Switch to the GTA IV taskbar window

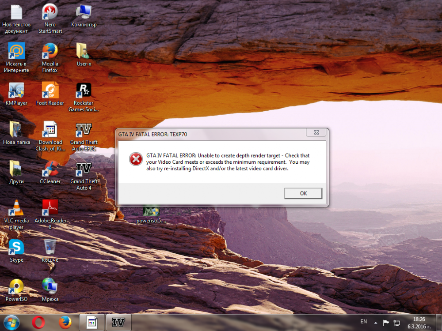(x=118, y=323)
